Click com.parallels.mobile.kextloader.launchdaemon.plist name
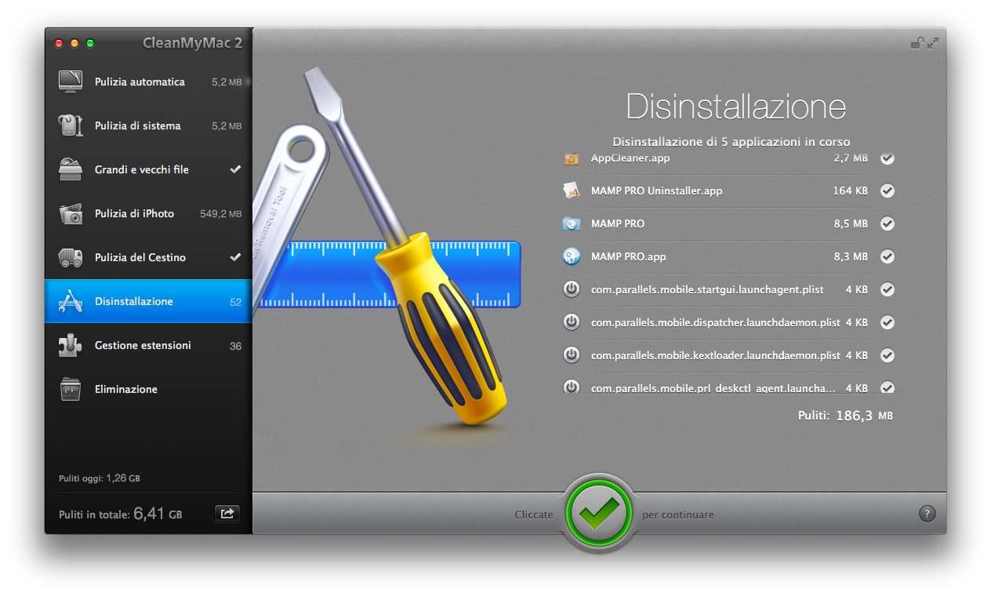Viewport: 991px width, 596px height. 716,355
